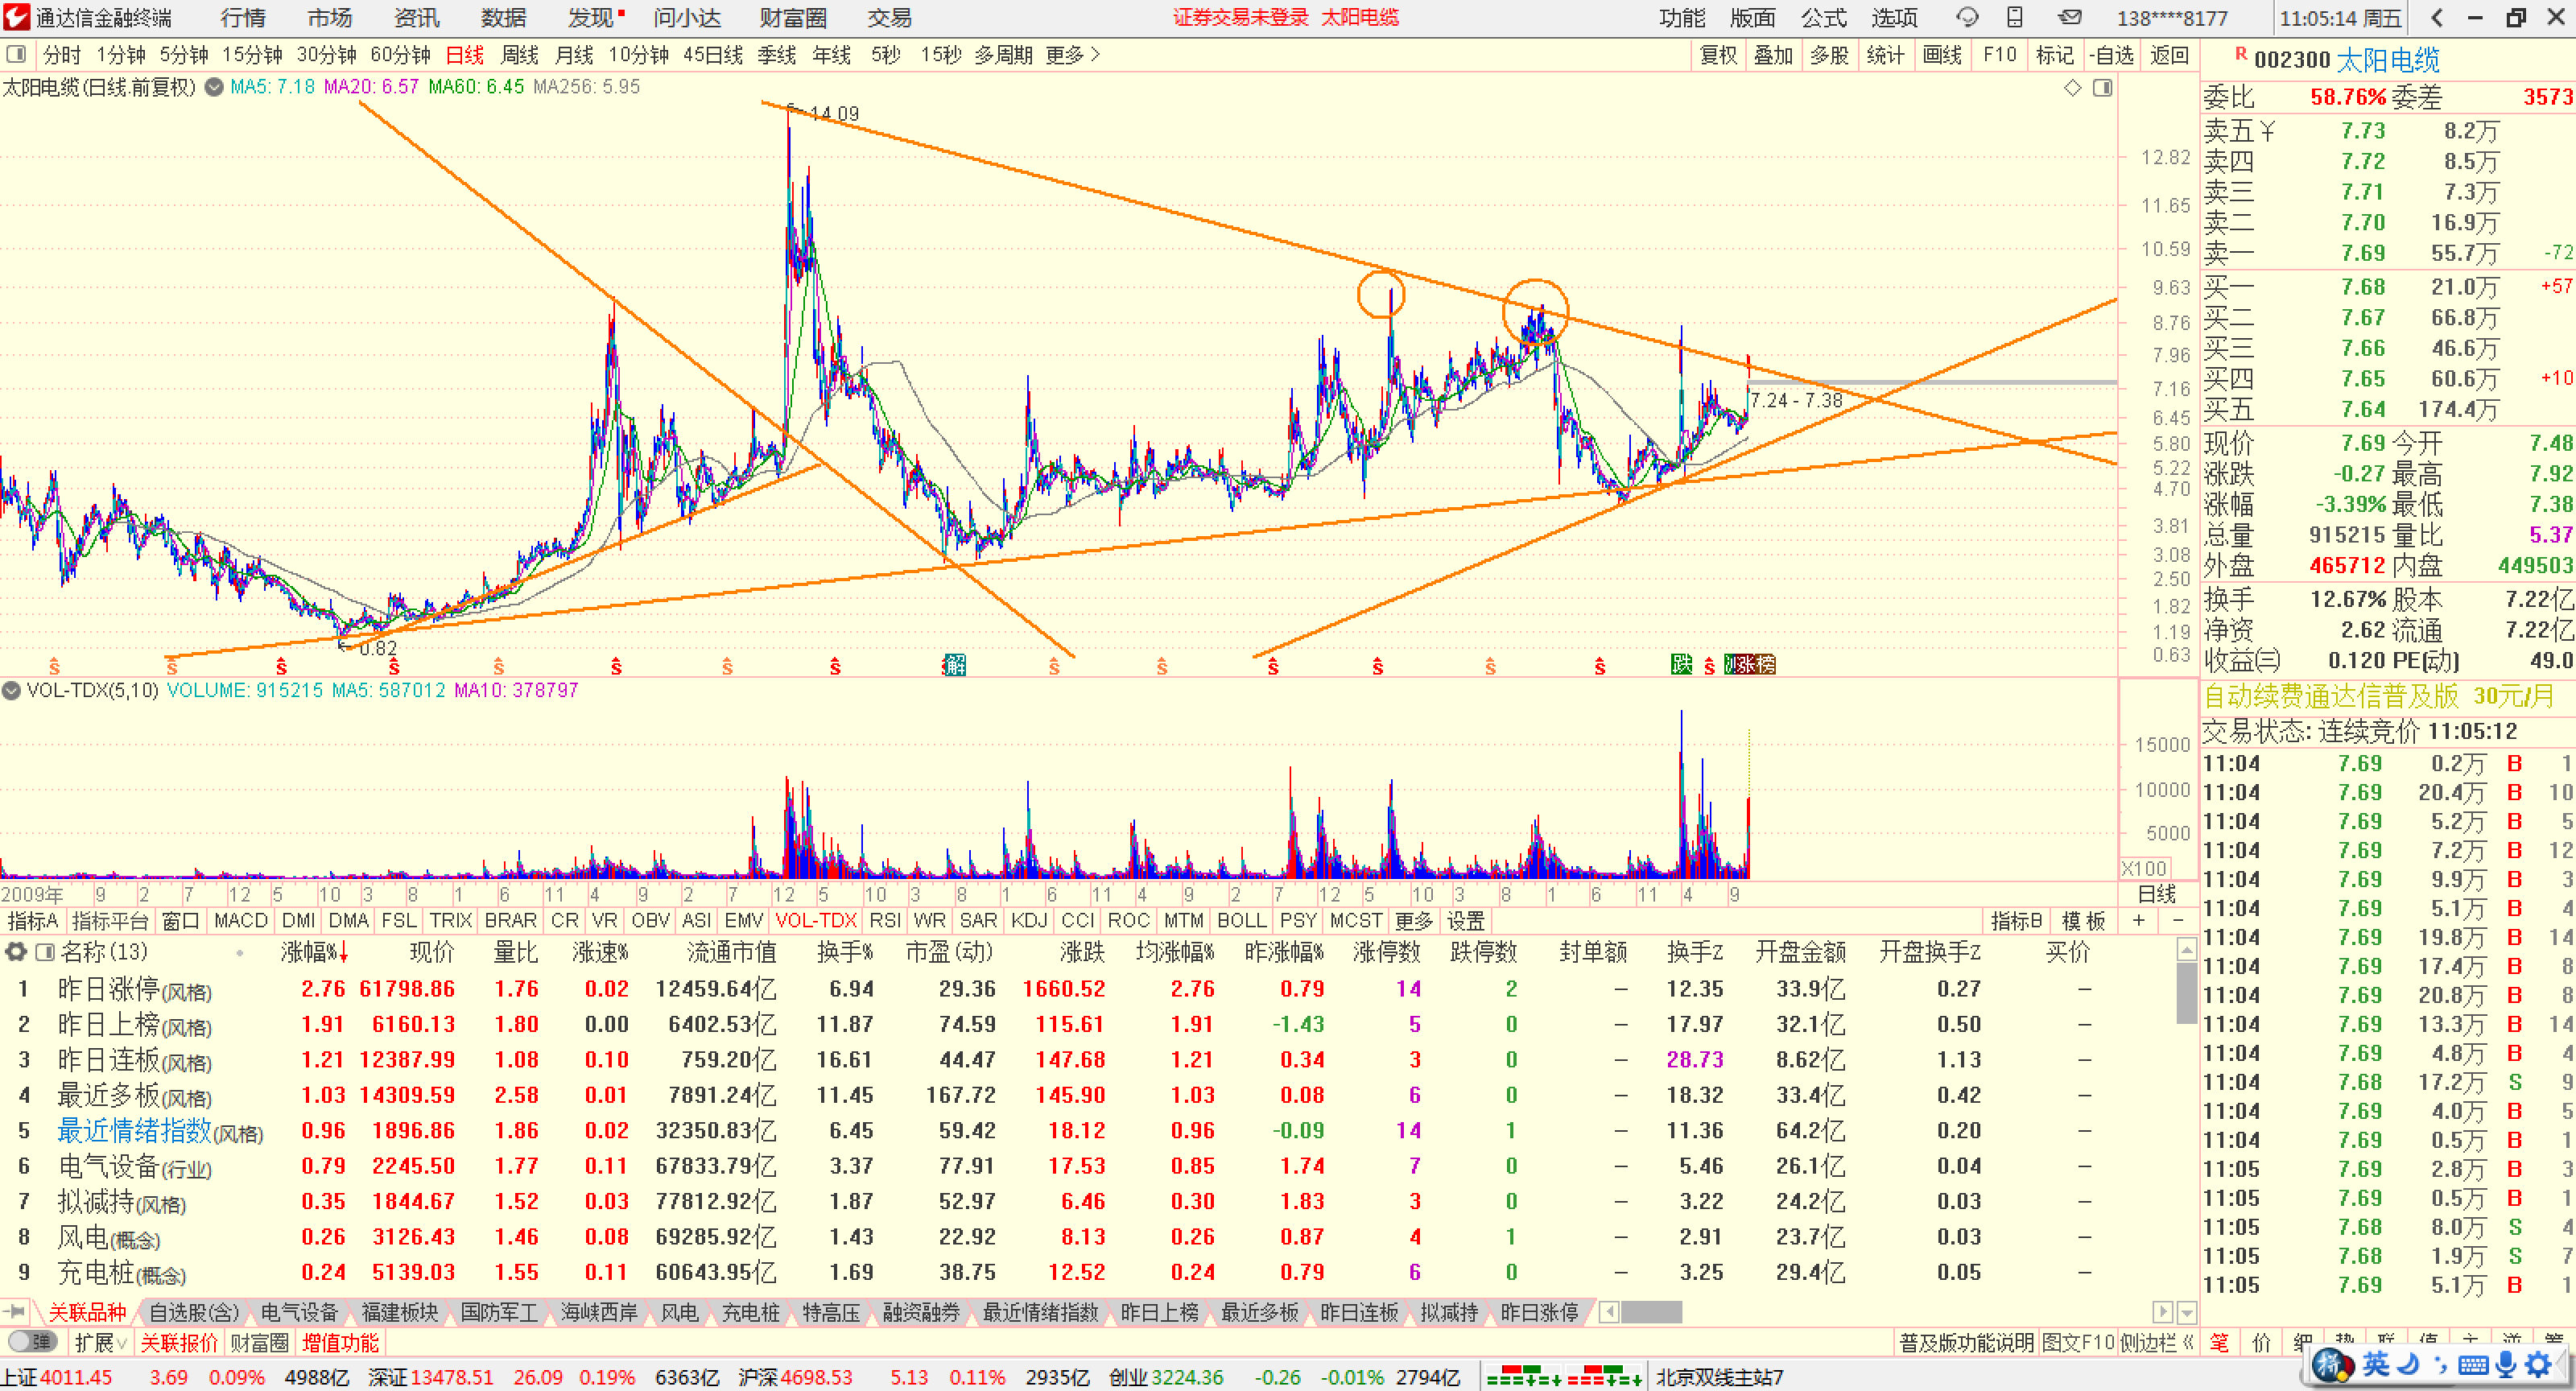Image resolution: width=2576 pixels, height=1391 pixels.
Task: Click the 侧边栏 sidebar collapse button
Action: coord(2156,1342)
